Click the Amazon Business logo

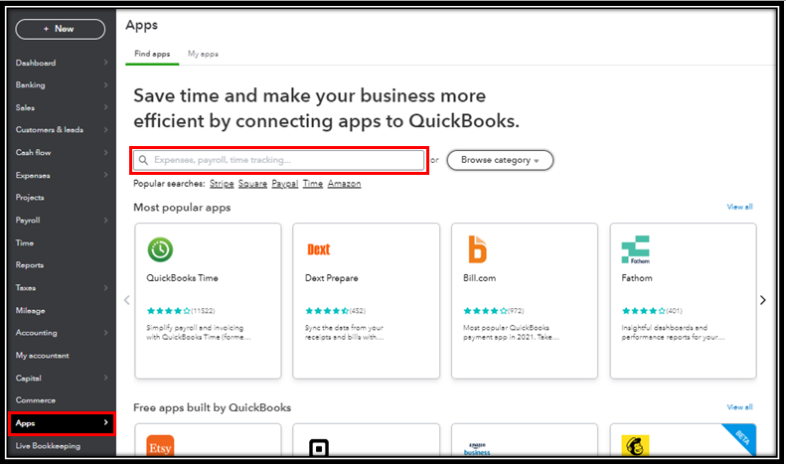pos(477,448)
